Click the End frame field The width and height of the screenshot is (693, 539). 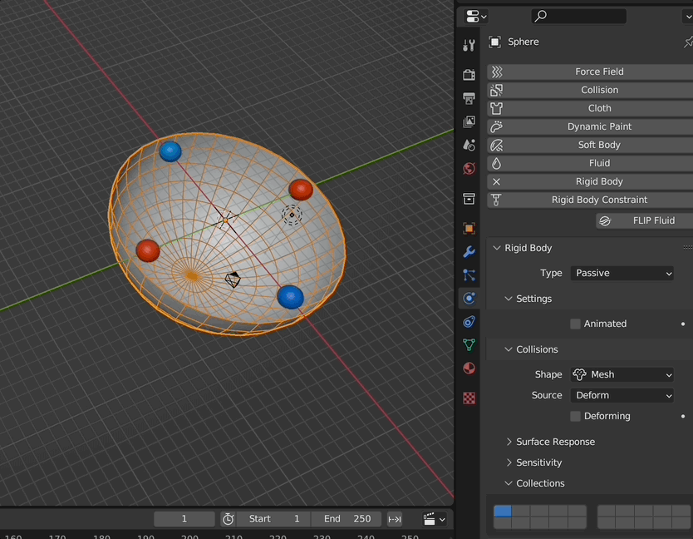click(346, 519)
